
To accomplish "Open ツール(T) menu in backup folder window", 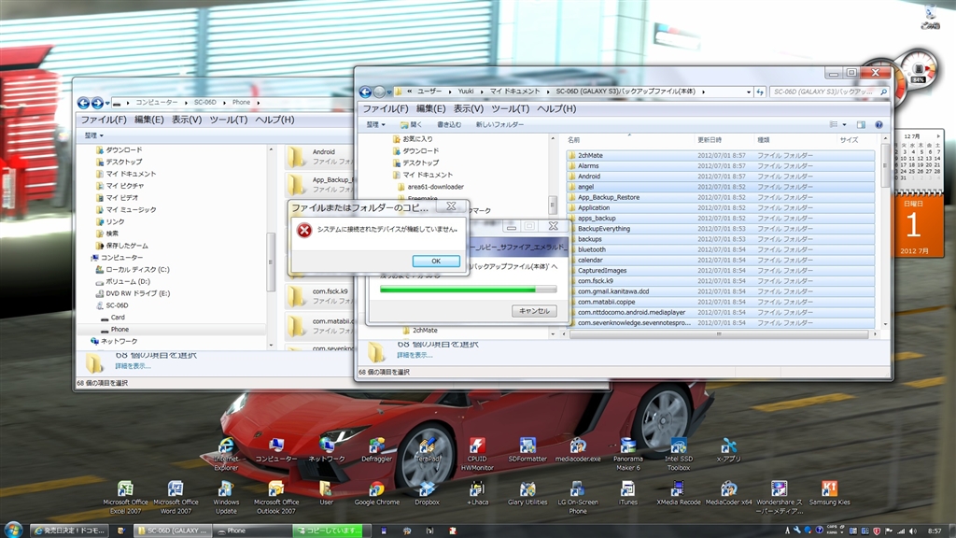I will click(511, 108).
